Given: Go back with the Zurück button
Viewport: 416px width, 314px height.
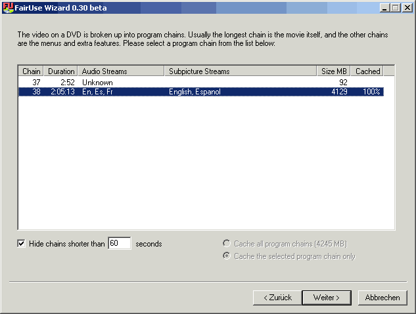Looking at the screenshot, I should pyautogui.click(x=277, y=298).
